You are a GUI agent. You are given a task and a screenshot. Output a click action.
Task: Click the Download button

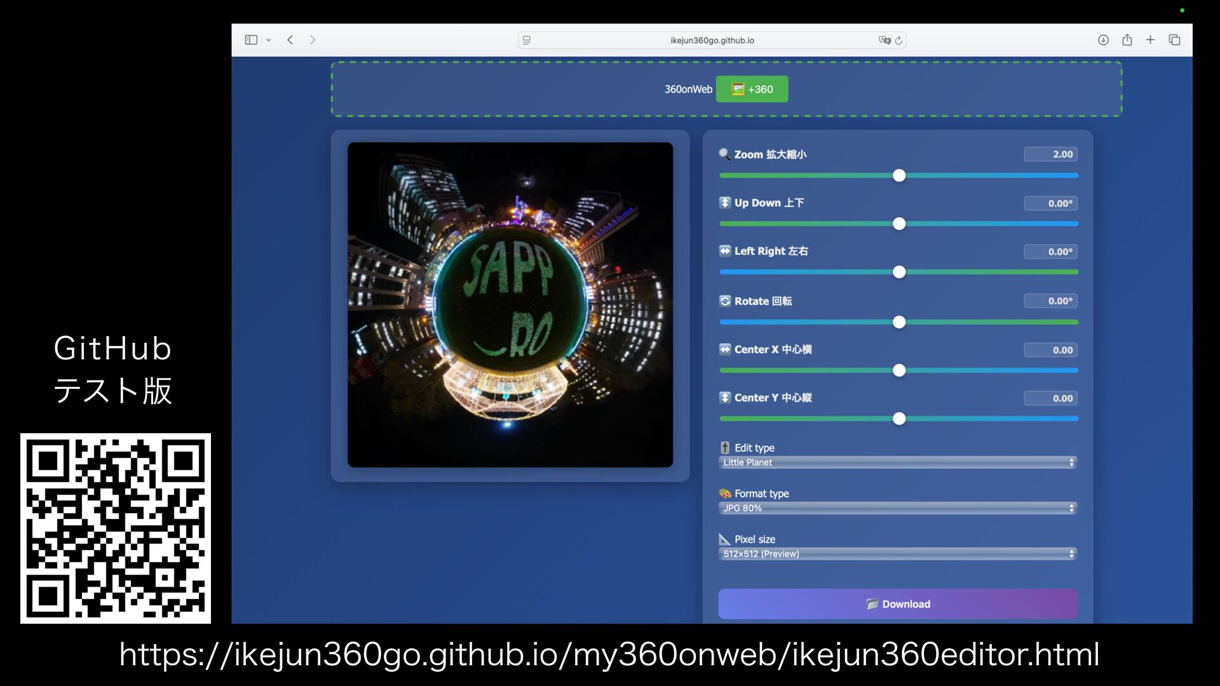click(897, 604)
